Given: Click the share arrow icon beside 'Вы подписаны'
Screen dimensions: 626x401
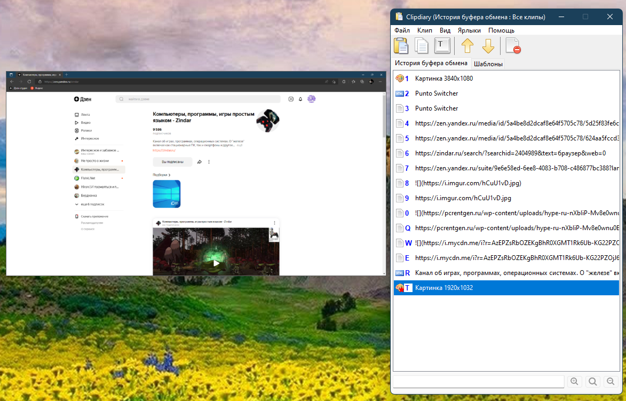Looking at the screenshot, I should click(x=199, y=162).
